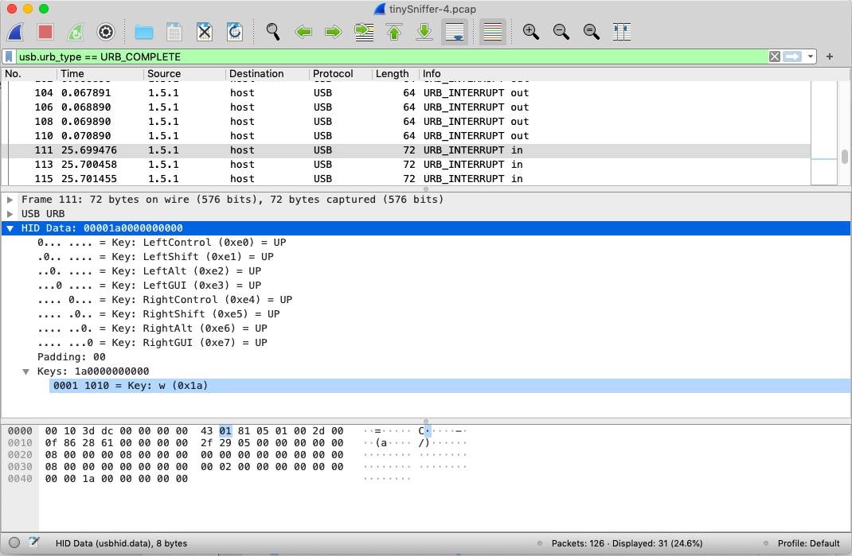Zoom in the packet text
The height and width of the screenshot is (556, 852).
pos(531,32)
